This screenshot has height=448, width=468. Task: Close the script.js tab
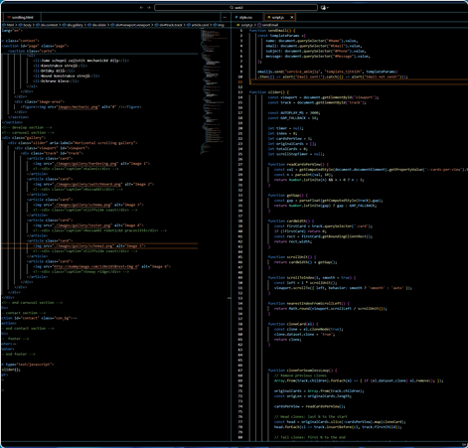(292, 17)
